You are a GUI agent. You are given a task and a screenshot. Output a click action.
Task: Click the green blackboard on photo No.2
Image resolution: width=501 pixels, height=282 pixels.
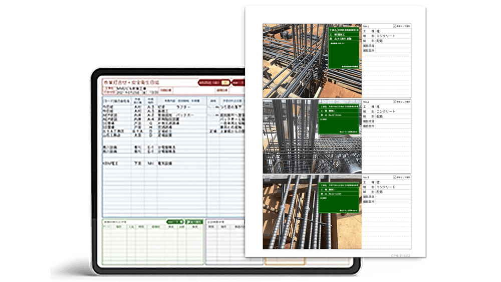pyautogui.click(x=339, y=120)
